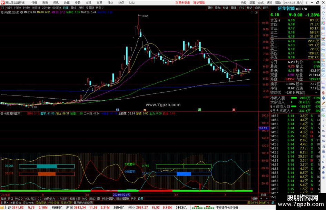Click the round icon beside 长短筹码套牢 indicator
326x210 pixels.
click(x=2, y=113)
